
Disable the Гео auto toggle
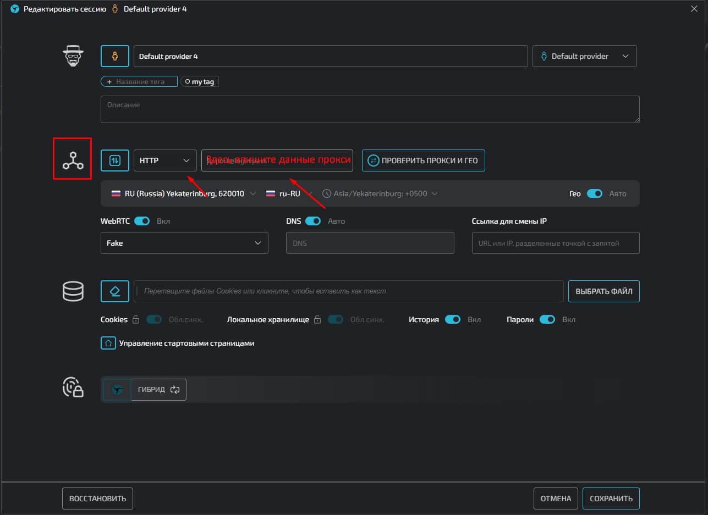click(594, 193)
